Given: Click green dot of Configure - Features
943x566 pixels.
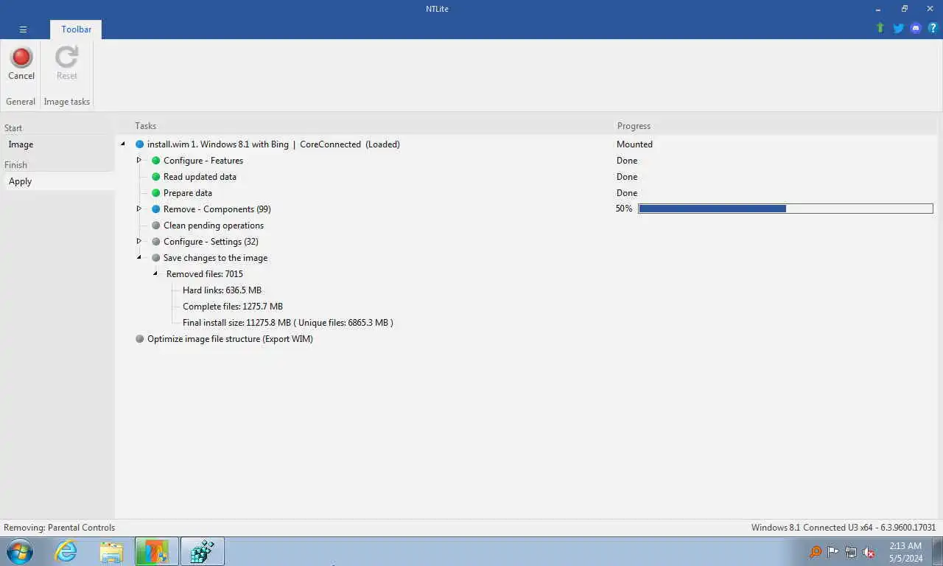Looking at the screenshot, I should click(x=155, y=161).
